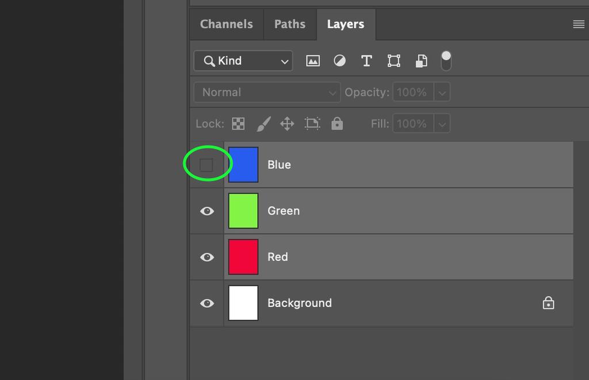Hide the Red layer

[207, 257]
